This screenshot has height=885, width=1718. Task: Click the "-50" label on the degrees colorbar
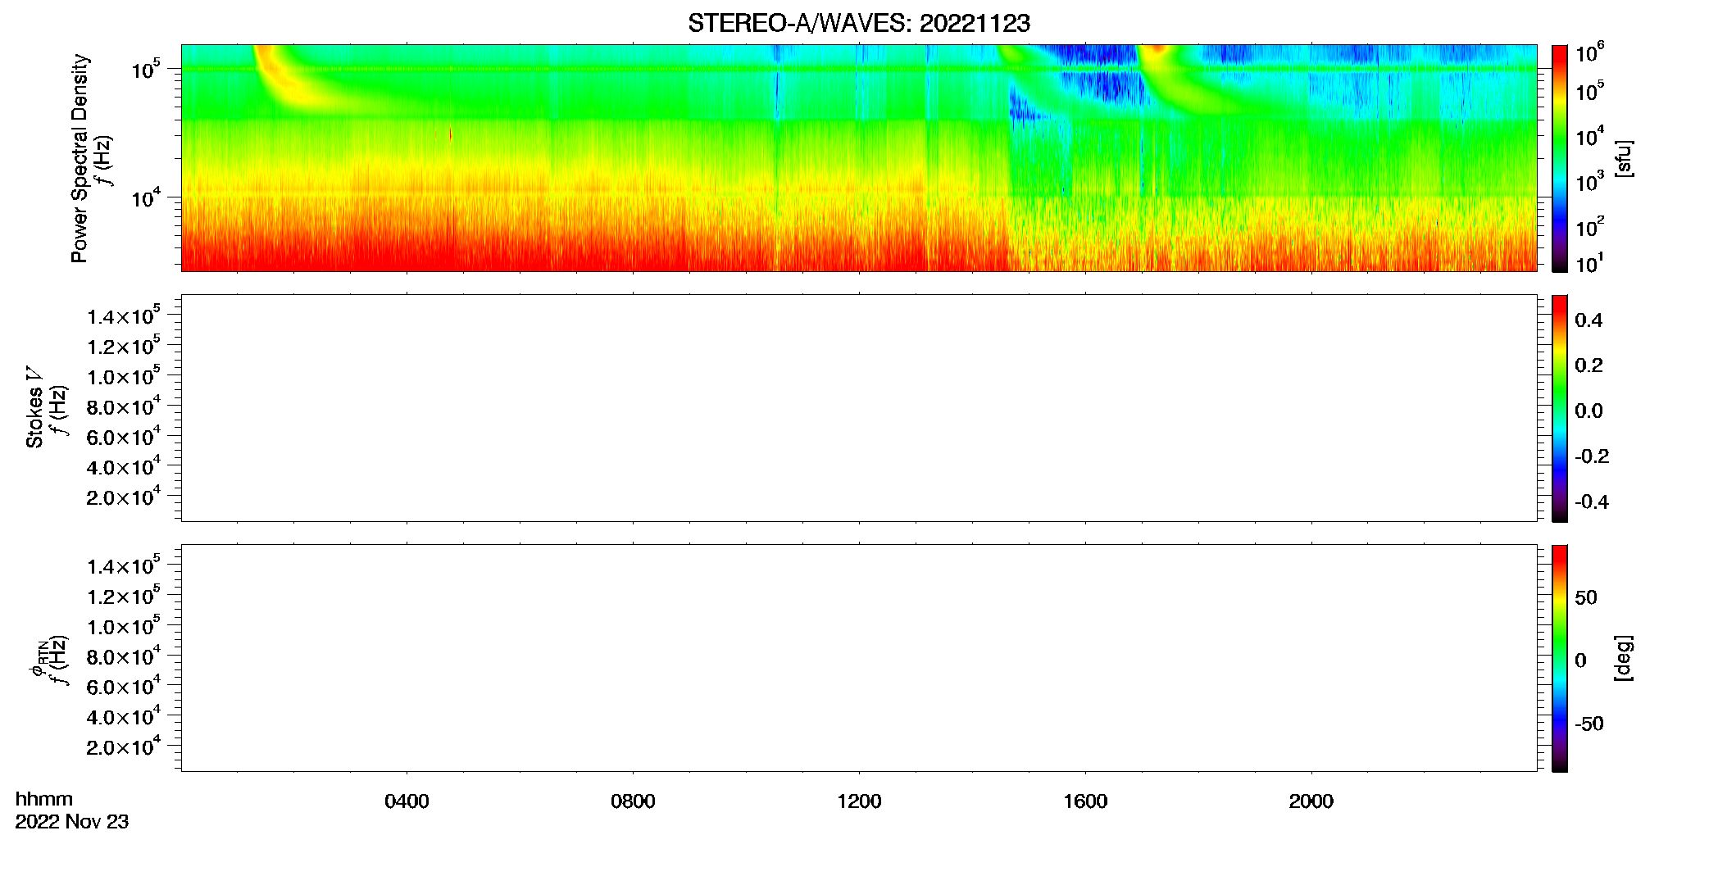tap(1589, 724)
